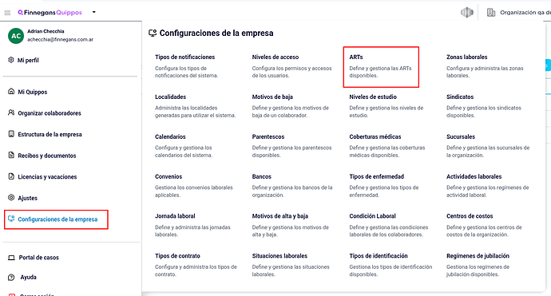Click the AC user avatar
Viewport: 551px width, 296px height.
pyautogui.click(x=16, y=36)
